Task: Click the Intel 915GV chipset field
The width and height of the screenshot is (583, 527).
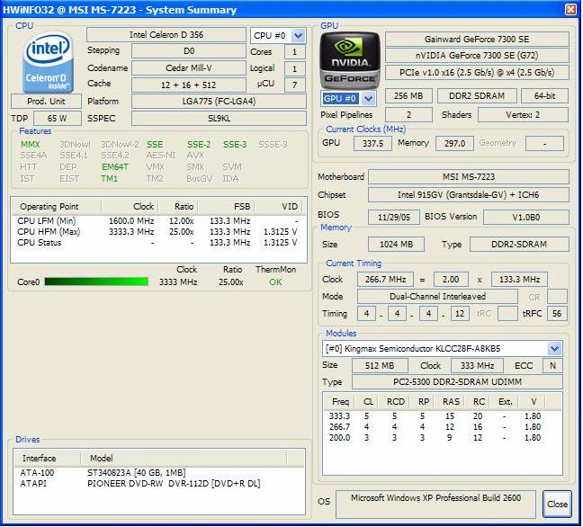Action: (x=469, y=195)
